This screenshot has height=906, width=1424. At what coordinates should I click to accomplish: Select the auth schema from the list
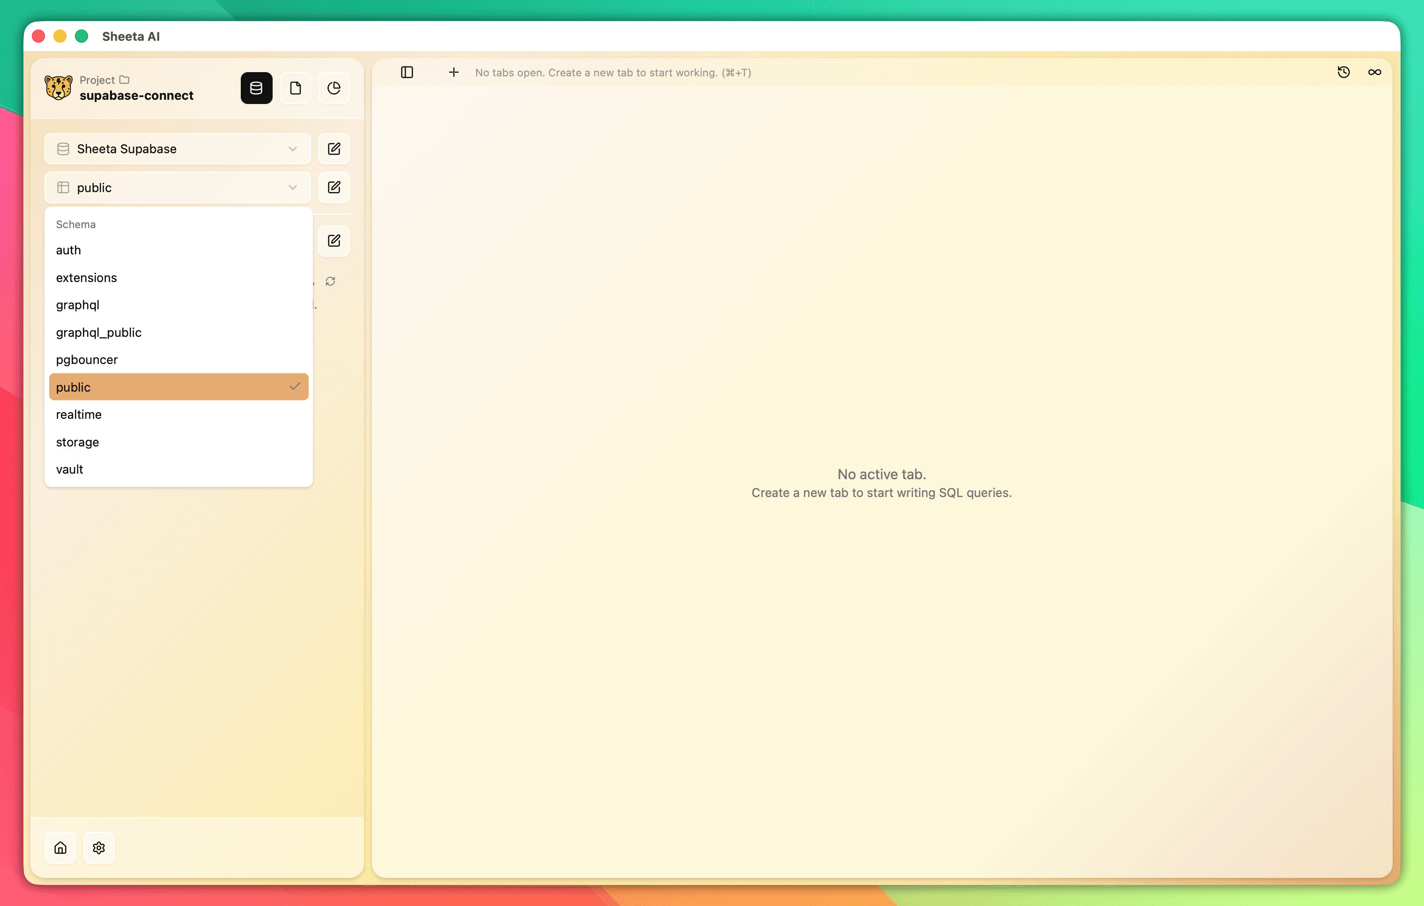click(x=68, y=250)
